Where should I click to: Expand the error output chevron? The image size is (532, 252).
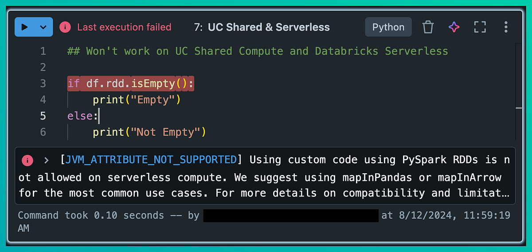click(46, 160)
